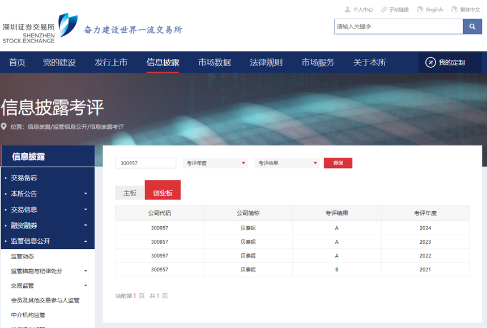Open the 考评年度 dropdown

[x=215, y=163]
